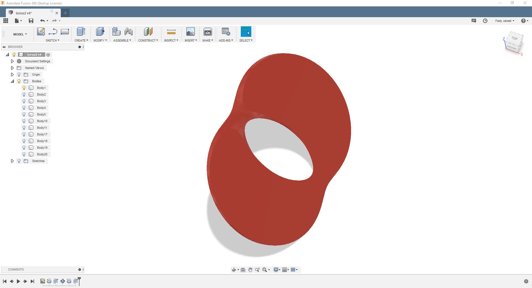
Task: Expand the Origin folder
Action: click(12, 74)
